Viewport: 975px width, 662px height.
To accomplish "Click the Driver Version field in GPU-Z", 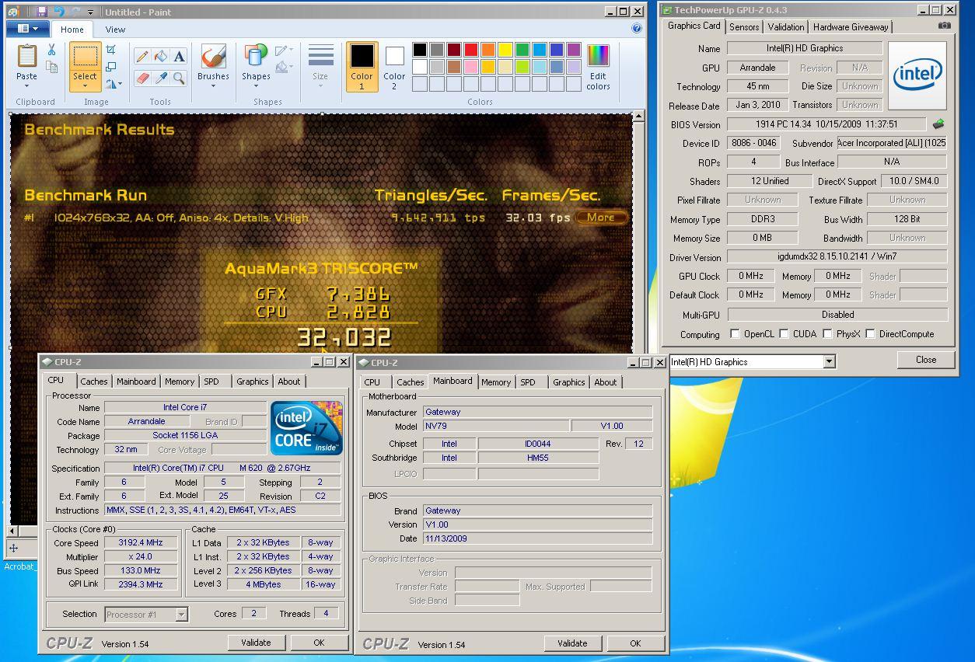I will coord(837,257).
